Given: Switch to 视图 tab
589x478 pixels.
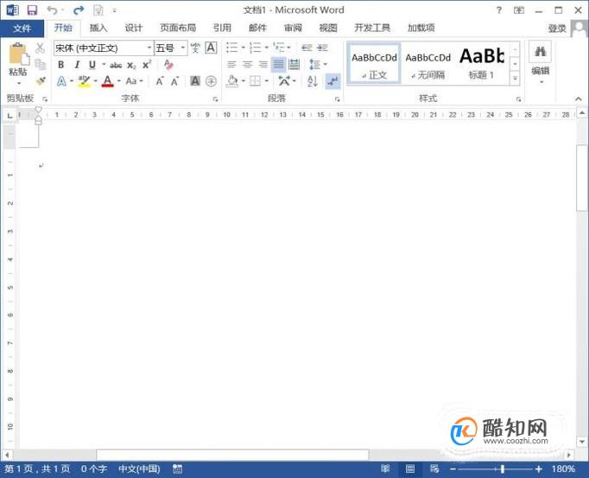Looking at the screenshot, I should (x=328, y=28).
